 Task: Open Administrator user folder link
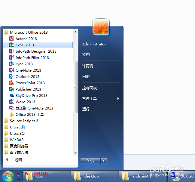coord(94,44)
